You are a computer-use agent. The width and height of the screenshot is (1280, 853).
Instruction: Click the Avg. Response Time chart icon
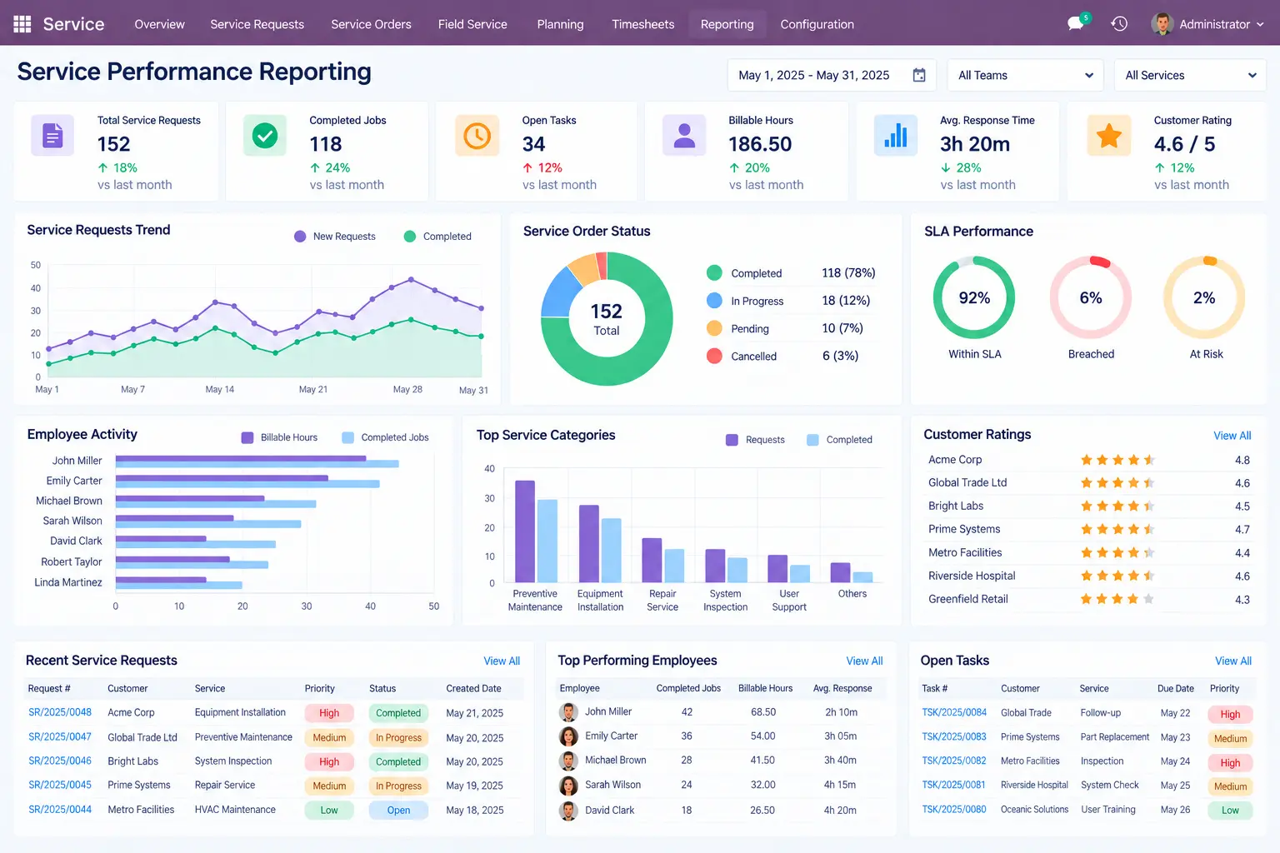[x=896, y=135]
